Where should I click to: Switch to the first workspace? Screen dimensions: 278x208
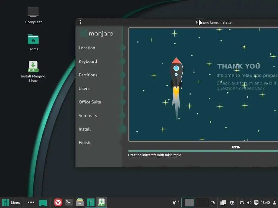pyautogui.click(x=188, y=203)
